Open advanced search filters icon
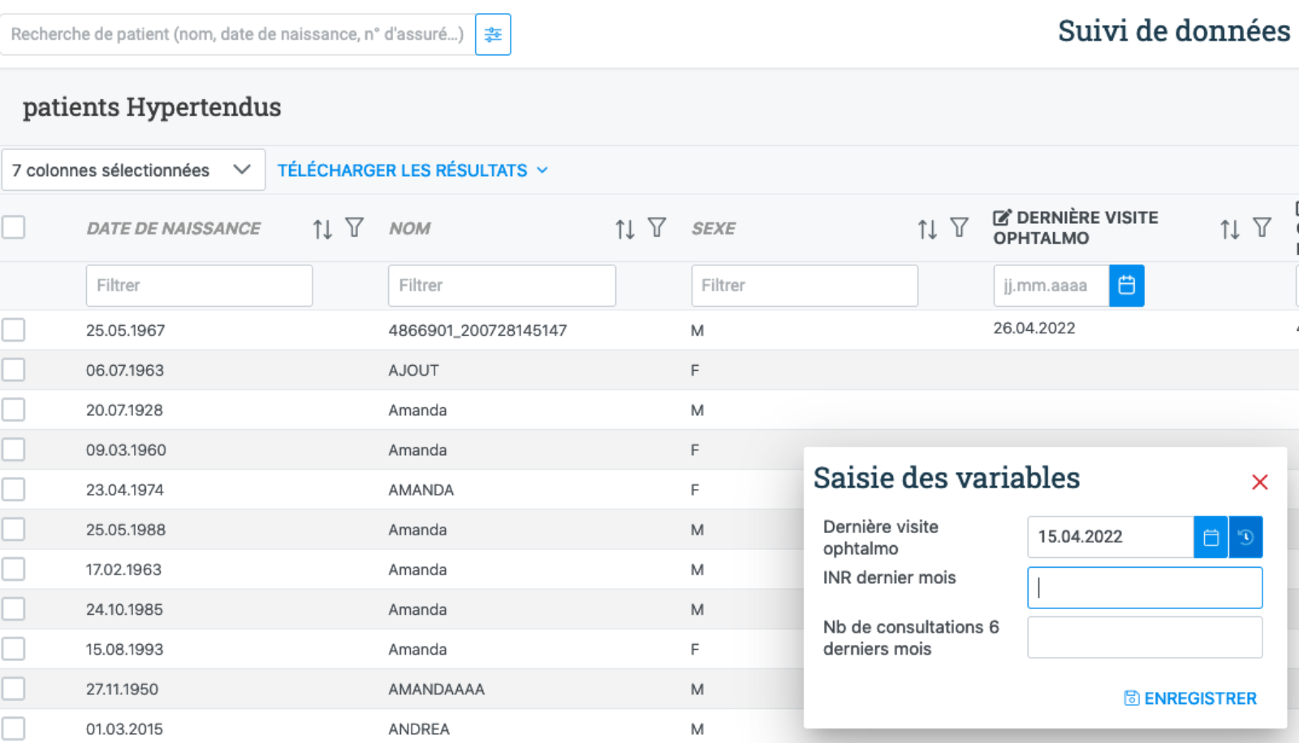 pyautogui.click(x=493, y=34)
